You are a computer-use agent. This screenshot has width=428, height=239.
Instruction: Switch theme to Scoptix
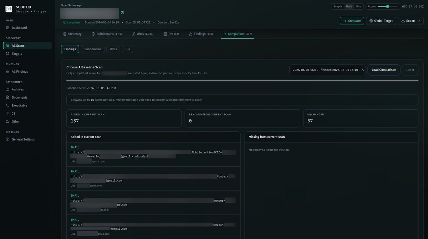[338, 6]
